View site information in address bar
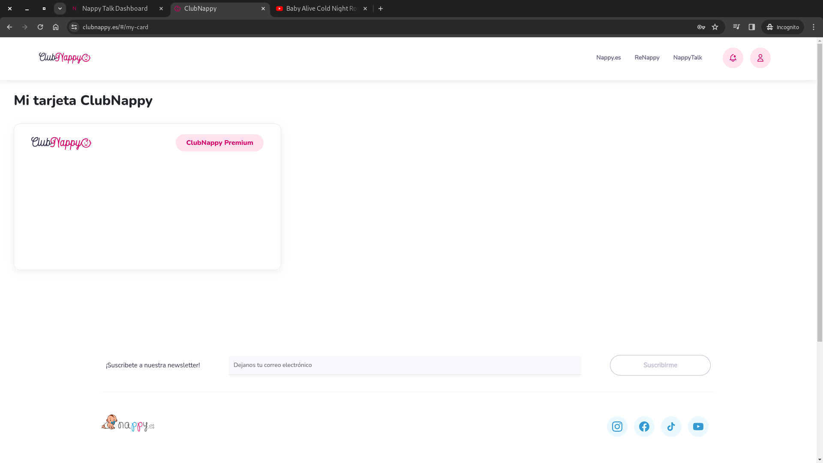The height and width of the screenshot is (463, 823). [x=74, y=27]
